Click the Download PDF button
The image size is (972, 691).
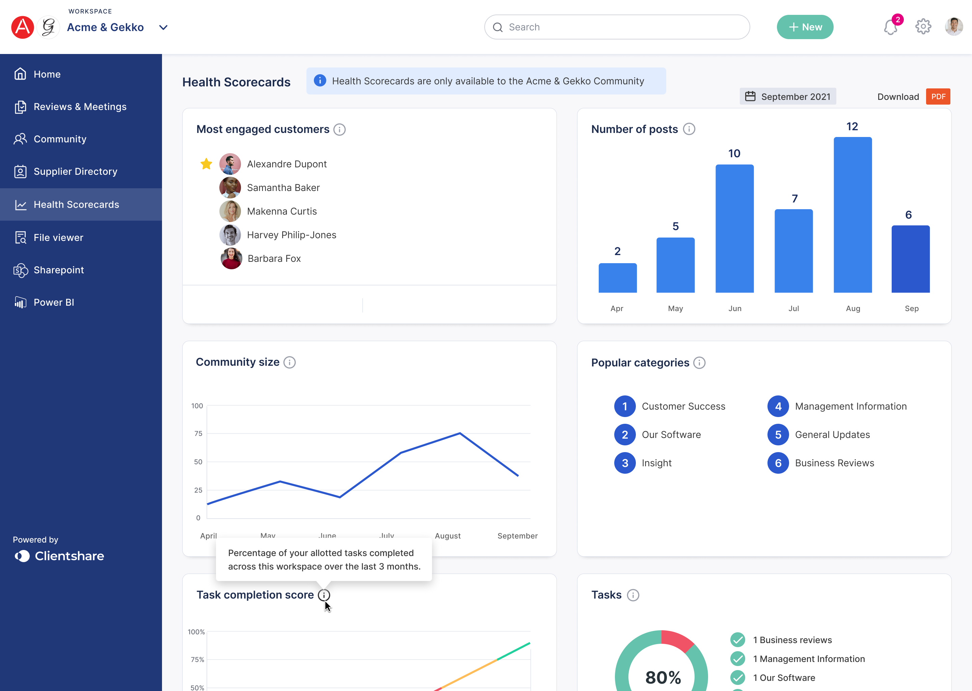pos(938,96)
